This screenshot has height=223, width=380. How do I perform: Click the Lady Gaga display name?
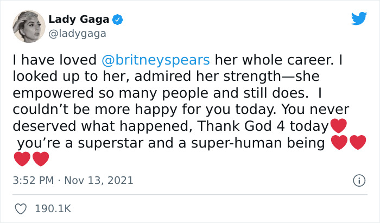tap(79, 20)
